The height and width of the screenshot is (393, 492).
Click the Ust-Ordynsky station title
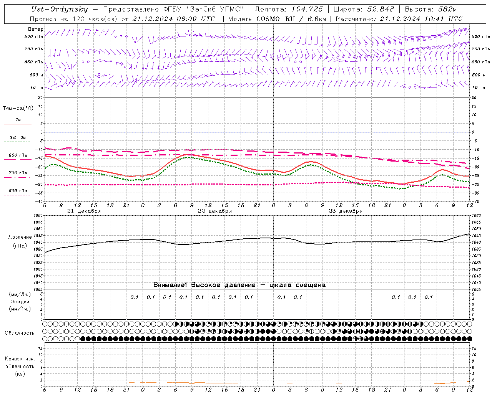click(59, 9)
